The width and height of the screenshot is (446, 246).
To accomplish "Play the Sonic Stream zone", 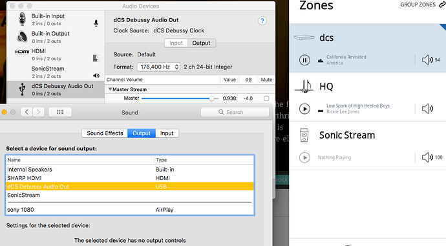I will (304, 157).
